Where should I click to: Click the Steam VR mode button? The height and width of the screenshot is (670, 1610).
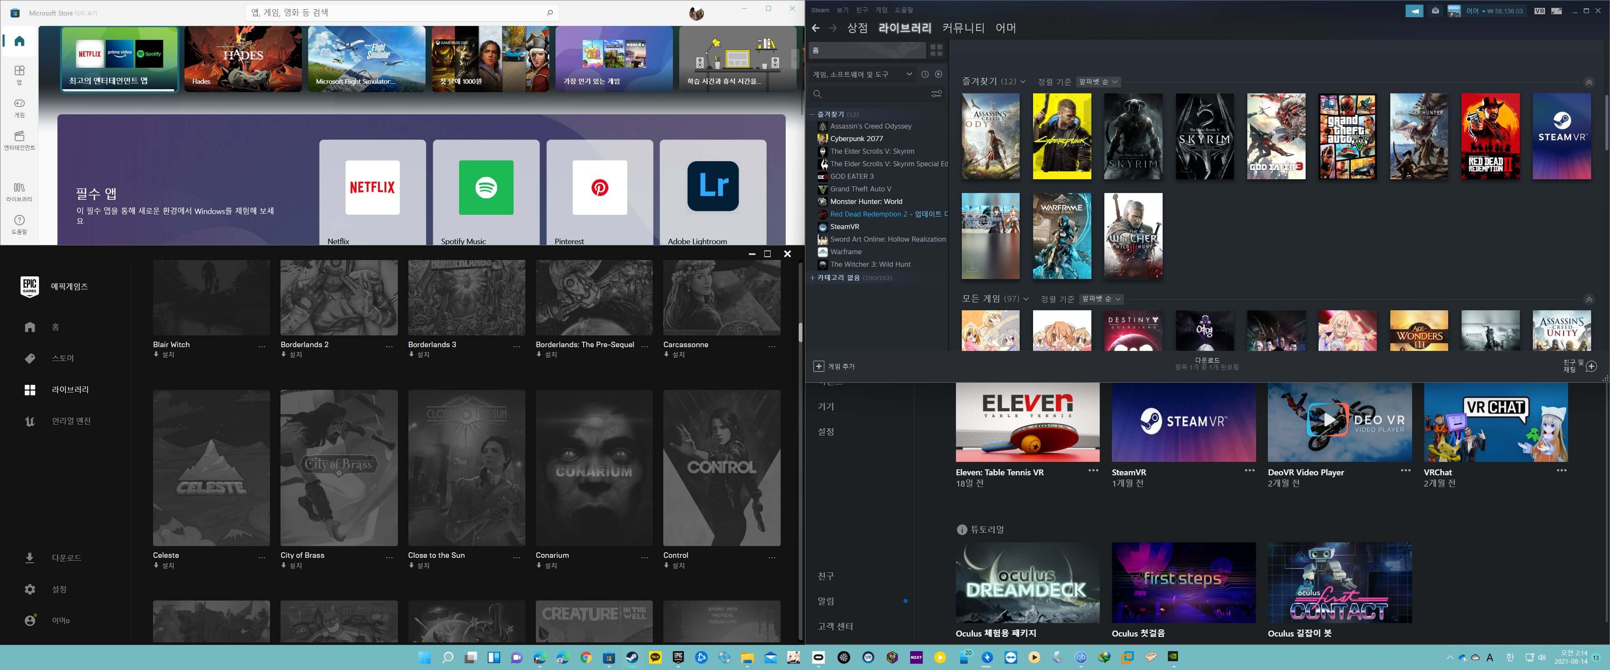1540,10
